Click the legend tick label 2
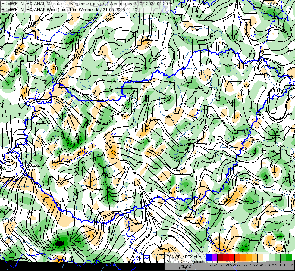 click(x=292, y=265)
